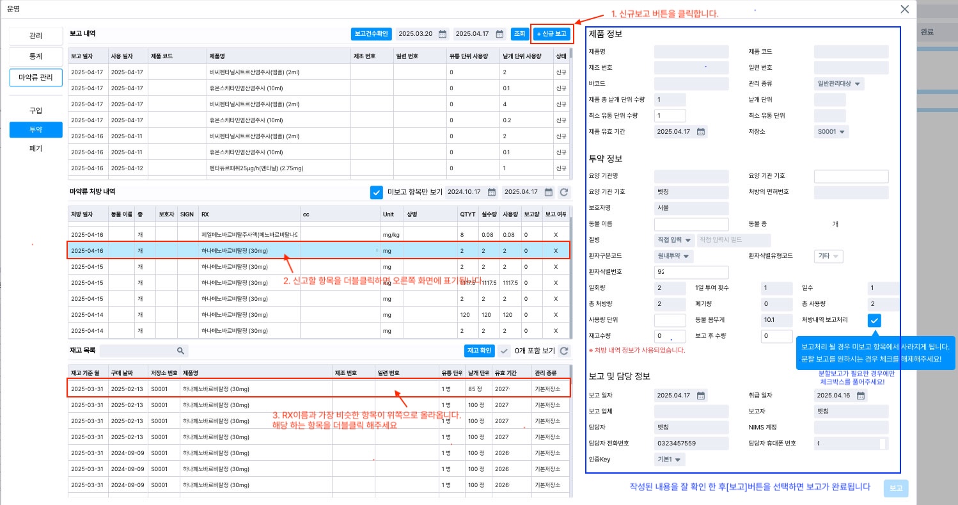The height and width of the screenshot is (505, 958).
Task: Click the 사용량 단위 input field
Action: 670,320
